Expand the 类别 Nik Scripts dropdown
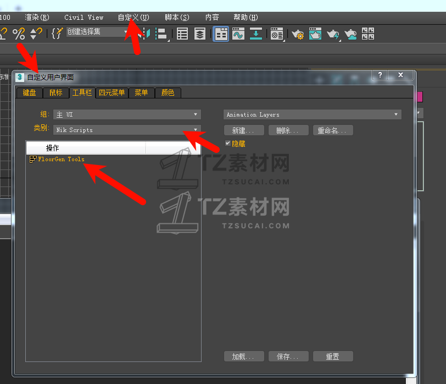The width and height of the screenshot is (446, 384). click(x=127, y=130)
